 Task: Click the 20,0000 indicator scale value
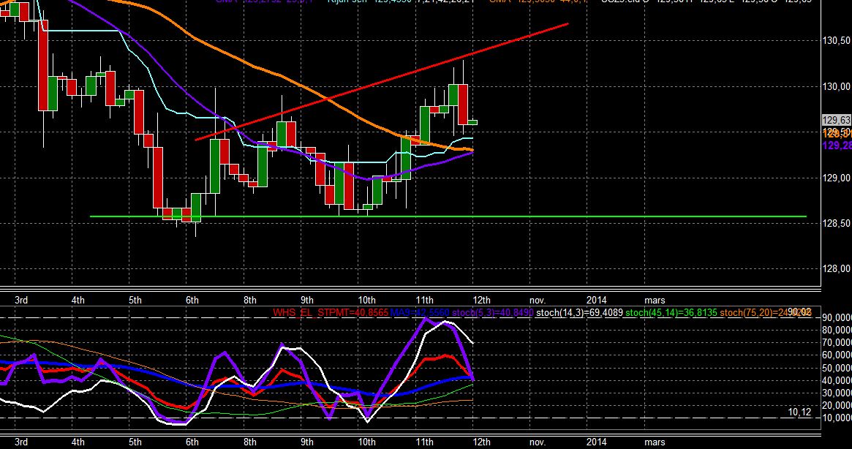click(837, 406)
